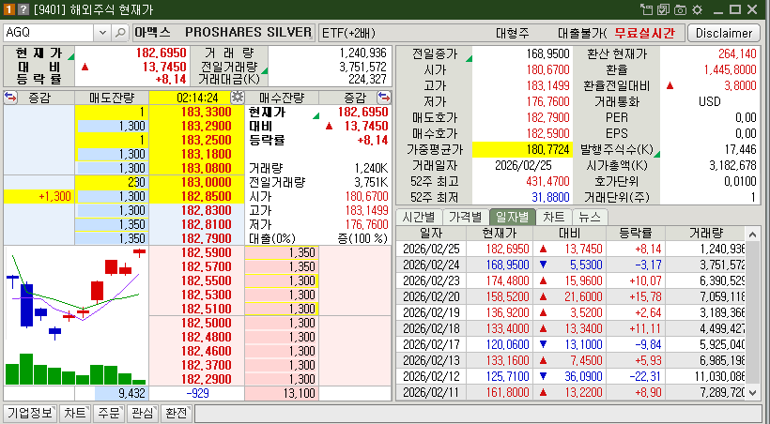Open order book settings gear beside 02:14:24
770x424 pixels.
[x=238, y=98]
